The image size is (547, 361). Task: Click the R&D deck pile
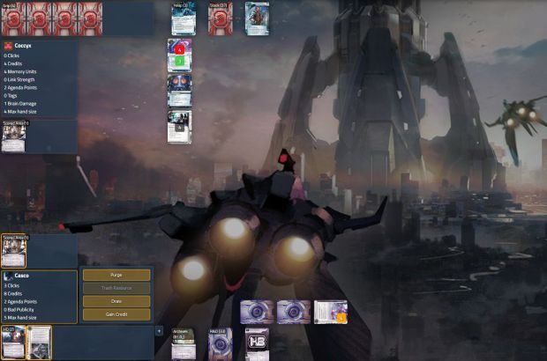click(221, 344)
